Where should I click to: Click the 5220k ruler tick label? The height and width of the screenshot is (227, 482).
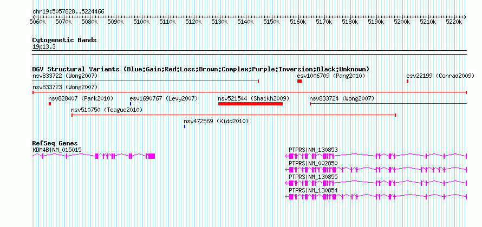[x=454, y=22]
